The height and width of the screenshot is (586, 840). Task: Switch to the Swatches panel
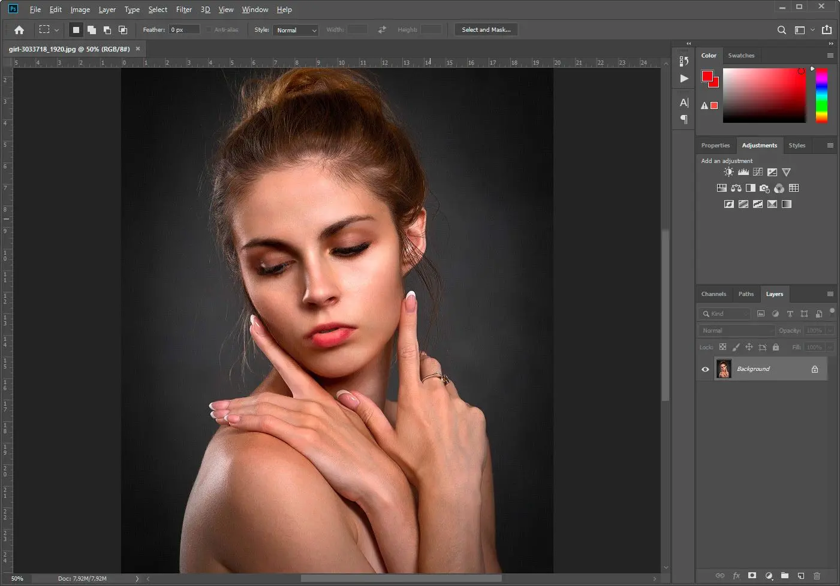741,55
